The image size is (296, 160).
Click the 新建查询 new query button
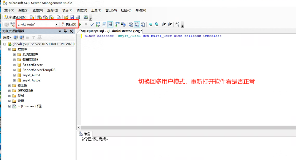point(16,17)
